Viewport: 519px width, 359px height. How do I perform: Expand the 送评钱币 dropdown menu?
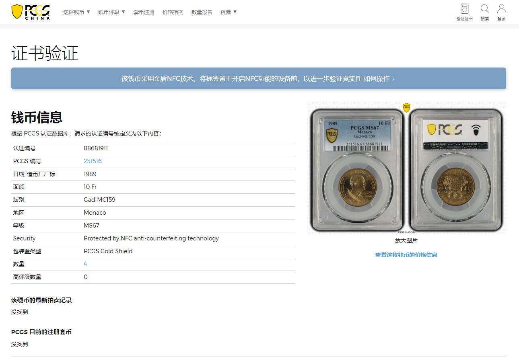coord(76,12)
